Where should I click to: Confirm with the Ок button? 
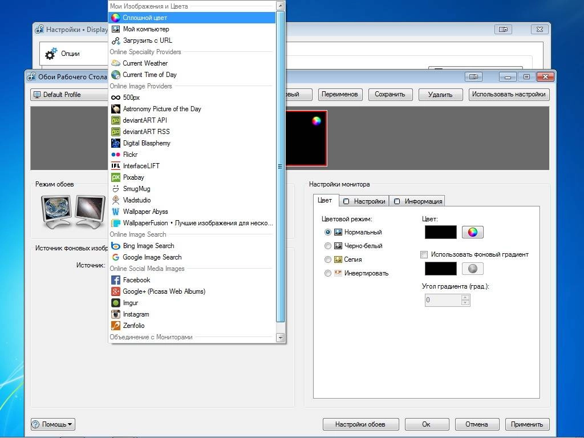[x=427, y=424]
